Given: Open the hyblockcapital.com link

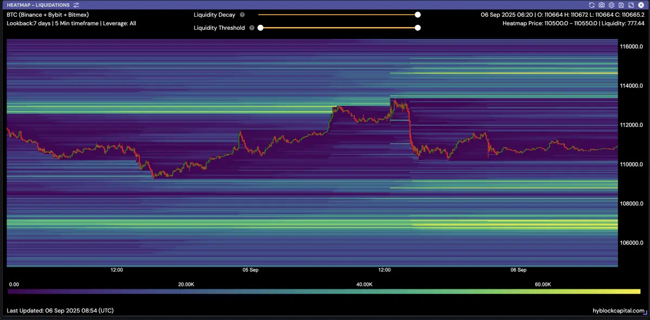Looking at the screenshot, I should click(x=619, y=311).
